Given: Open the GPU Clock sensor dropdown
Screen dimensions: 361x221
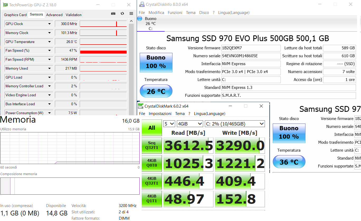Looking at the screenshot, I should pos(49,24).
